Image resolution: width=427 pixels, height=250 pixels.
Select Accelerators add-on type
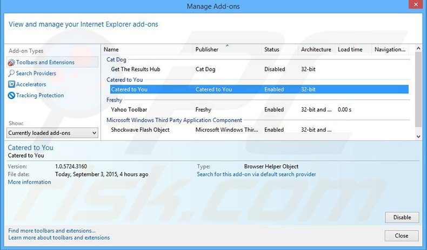coord(31,84)
